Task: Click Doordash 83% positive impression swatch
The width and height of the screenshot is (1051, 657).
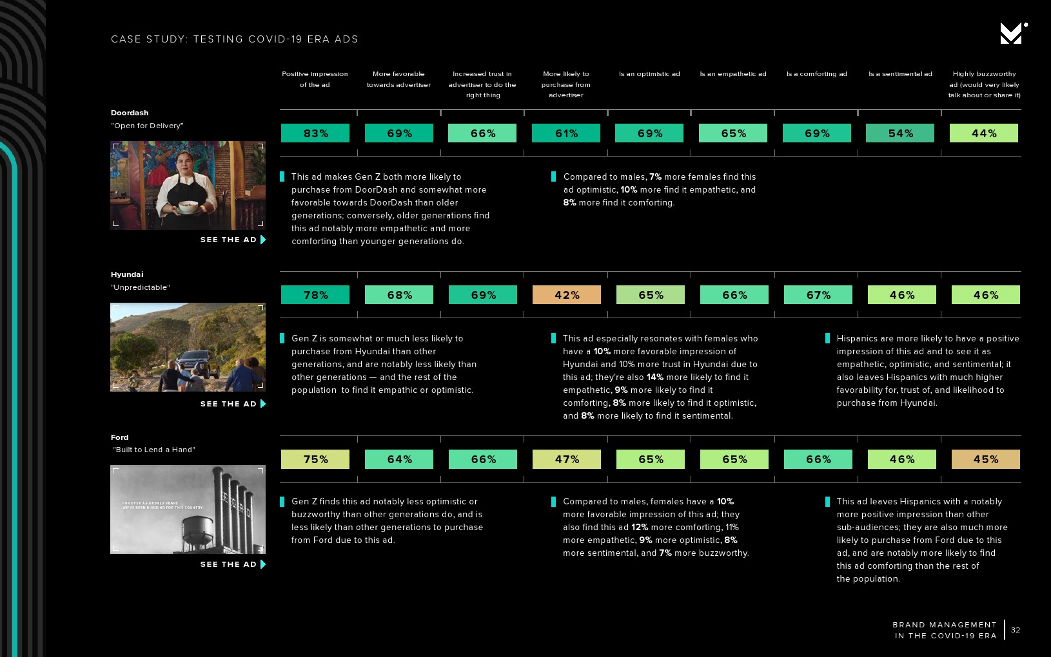Action: 315,133
